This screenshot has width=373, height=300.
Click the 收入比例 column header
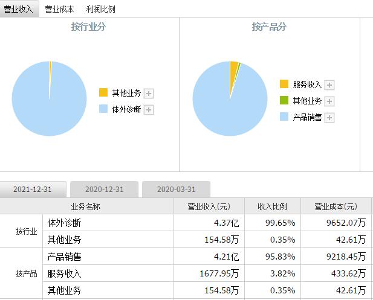pos(272,206)
